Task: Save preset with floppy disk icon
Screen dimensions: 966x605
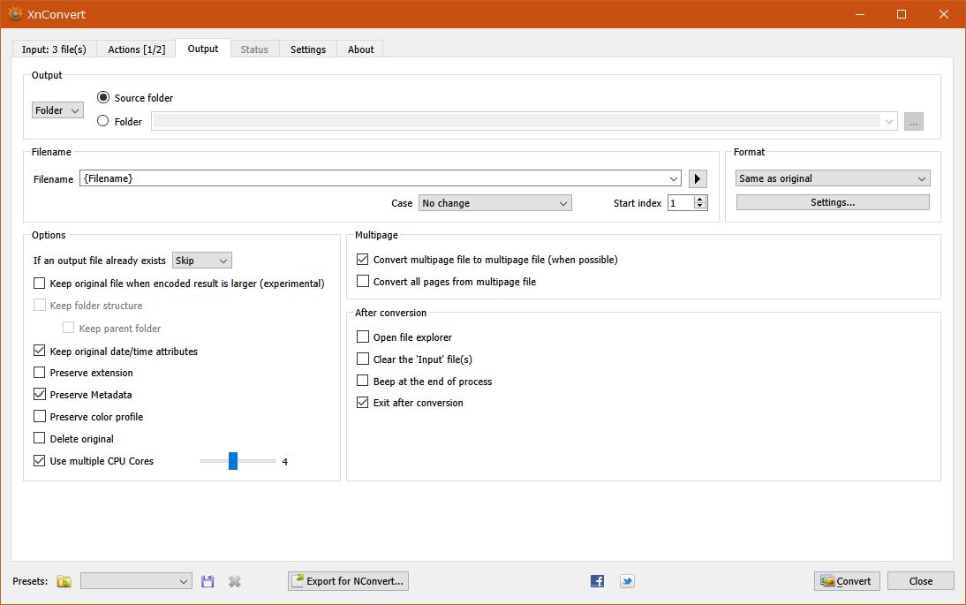Action: (x=208, y=581)
